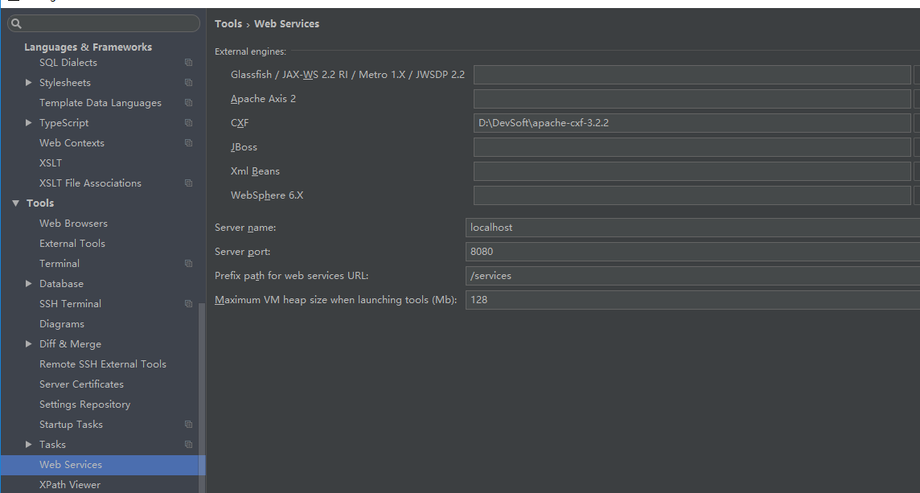
Task: Click project-level icon beside Stylesheets
Action: point(188,82)
